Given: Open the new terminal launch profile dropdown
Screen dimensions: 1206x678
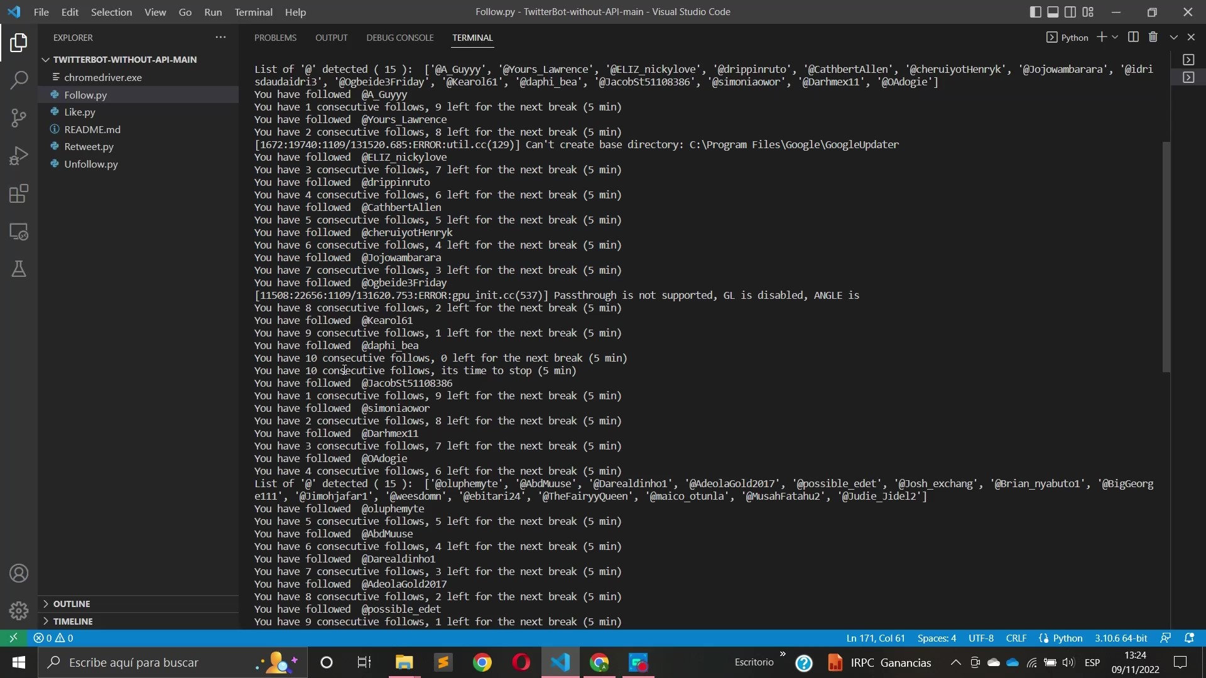Looking at the screenshot, I should coord(1116,37).
